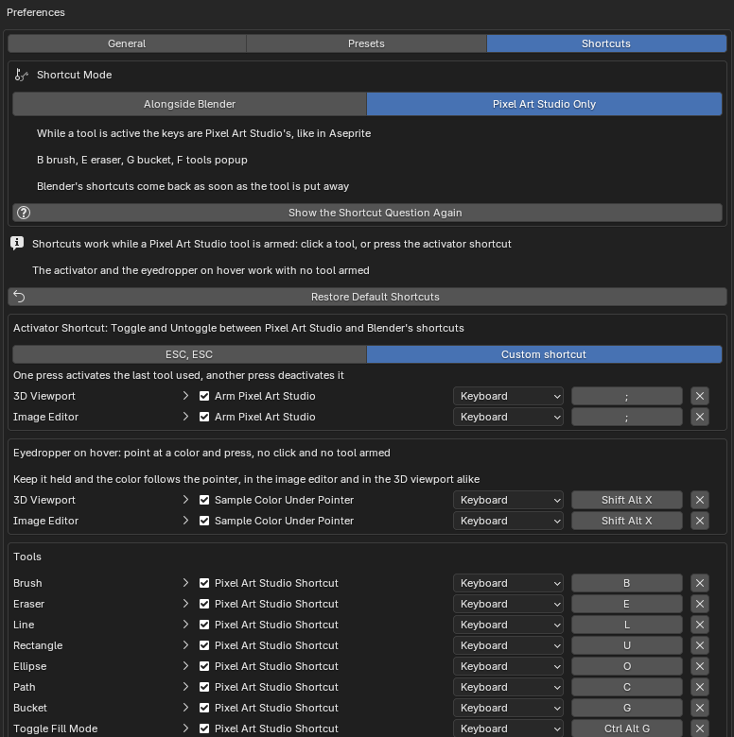Screen dimensions: 734x737
Task: Toggle 3D Viewport Arm Pixel Art Studio checkbox
Action: click(204, 396)
